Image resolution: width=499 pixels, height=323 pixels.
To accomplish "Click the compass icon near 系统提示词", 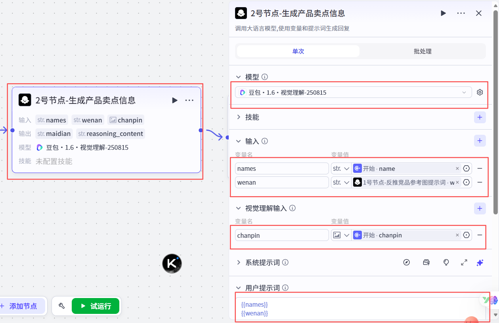I will [406, 262].
